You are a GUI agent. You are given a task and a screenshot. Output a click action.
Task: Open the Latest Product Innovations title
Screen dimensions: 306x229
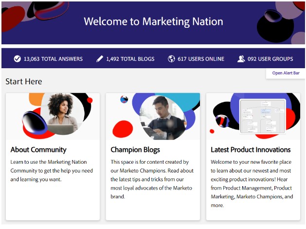(251, 150)
